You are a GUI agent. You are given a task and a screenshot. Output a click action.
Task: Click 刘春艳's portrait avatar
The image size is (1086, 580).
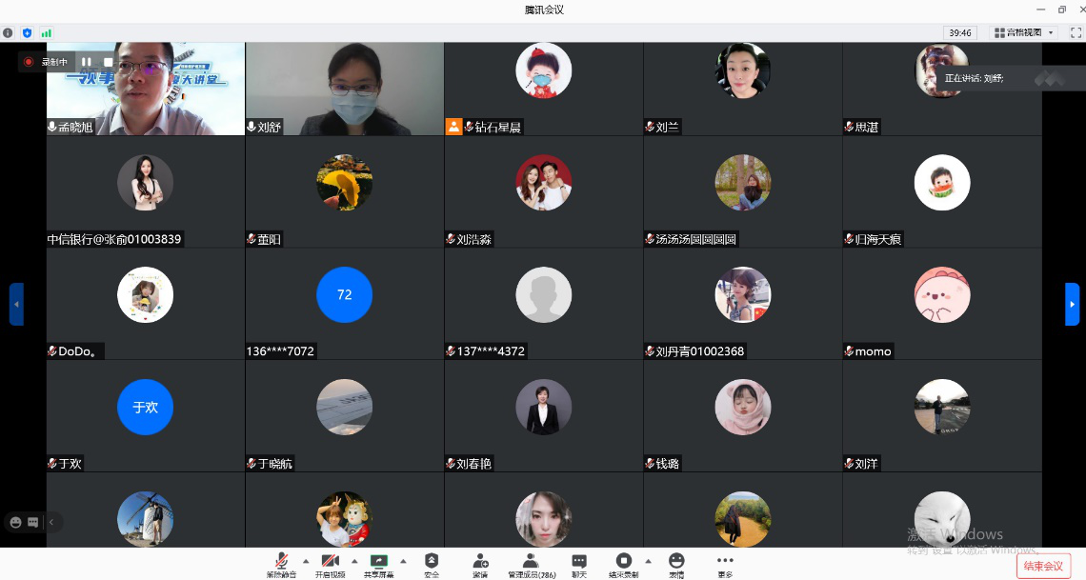pos(544,407)
